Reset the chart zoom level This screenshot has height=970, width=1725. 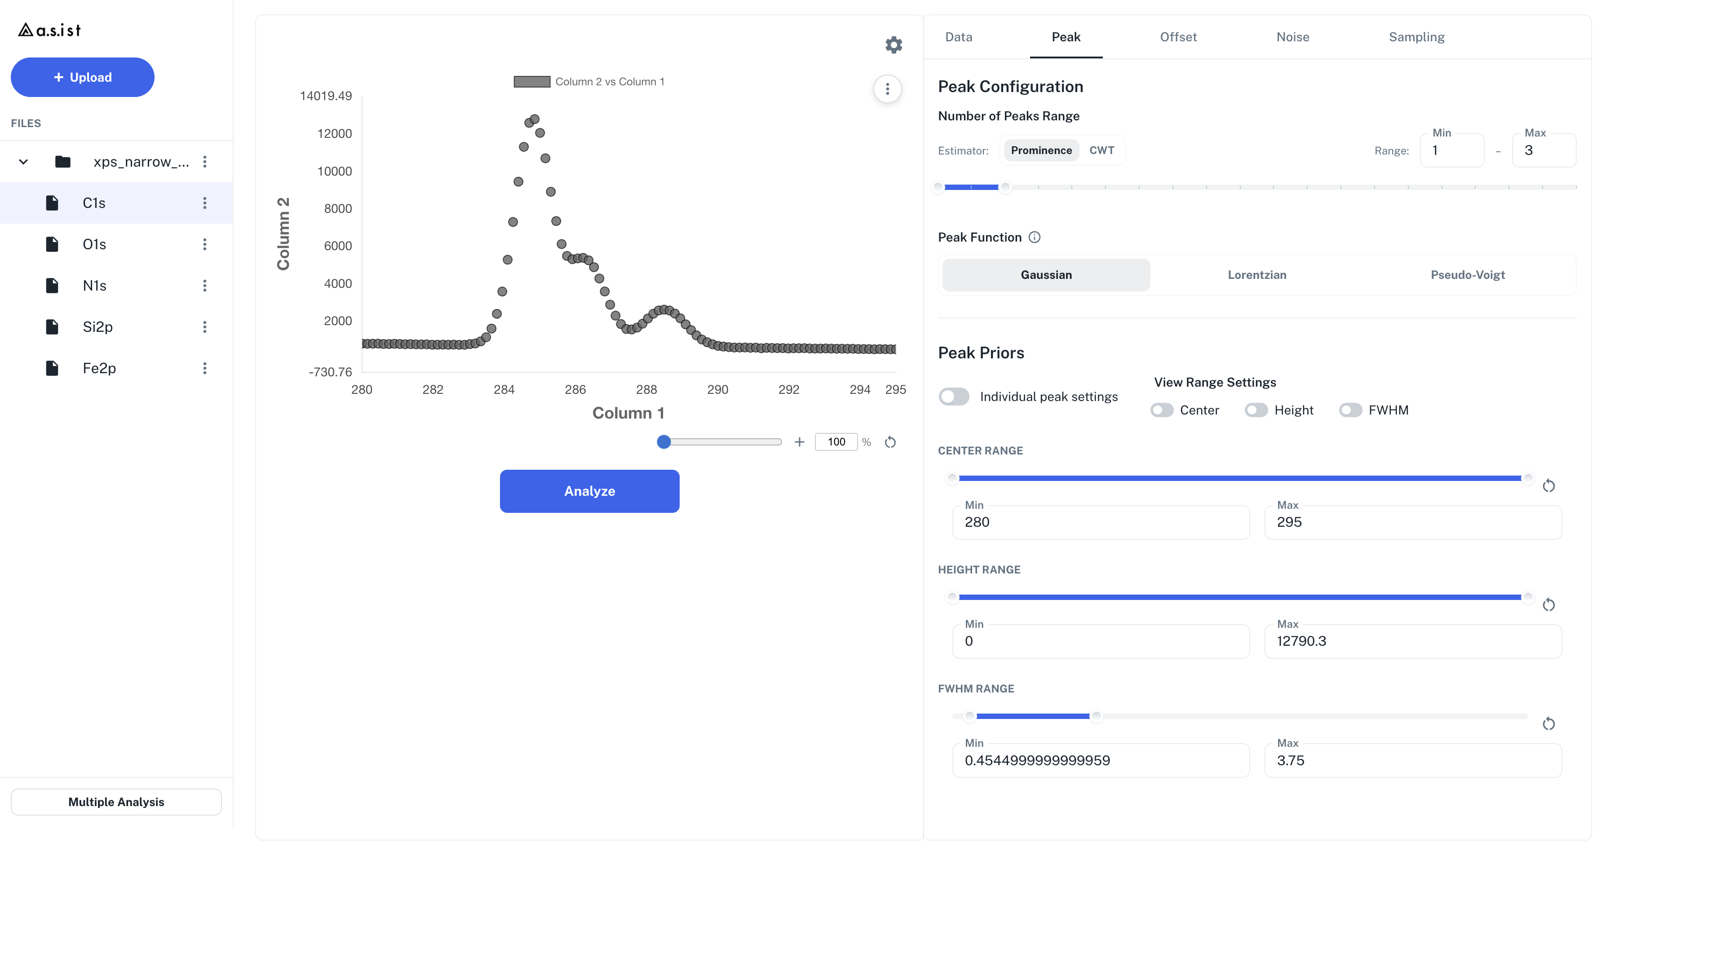890,442
